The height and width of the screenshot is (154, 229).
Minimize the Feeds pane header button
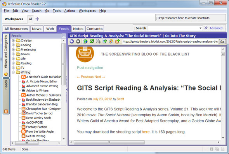[64, 36]
